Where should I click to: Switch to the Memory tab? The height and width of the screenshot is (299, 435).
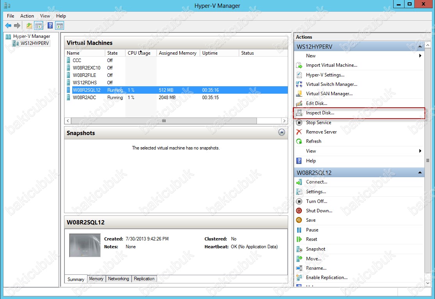[96, 279]
